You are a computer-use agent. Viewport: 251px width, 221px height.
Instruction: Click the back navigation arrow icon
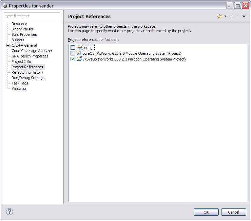220,16
